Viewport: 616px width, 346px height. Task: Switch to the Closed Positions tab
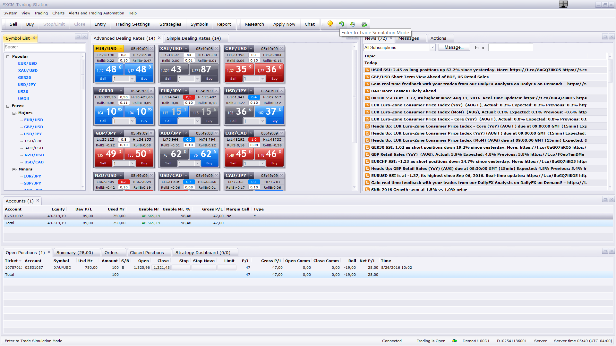[x=147, y=252]
